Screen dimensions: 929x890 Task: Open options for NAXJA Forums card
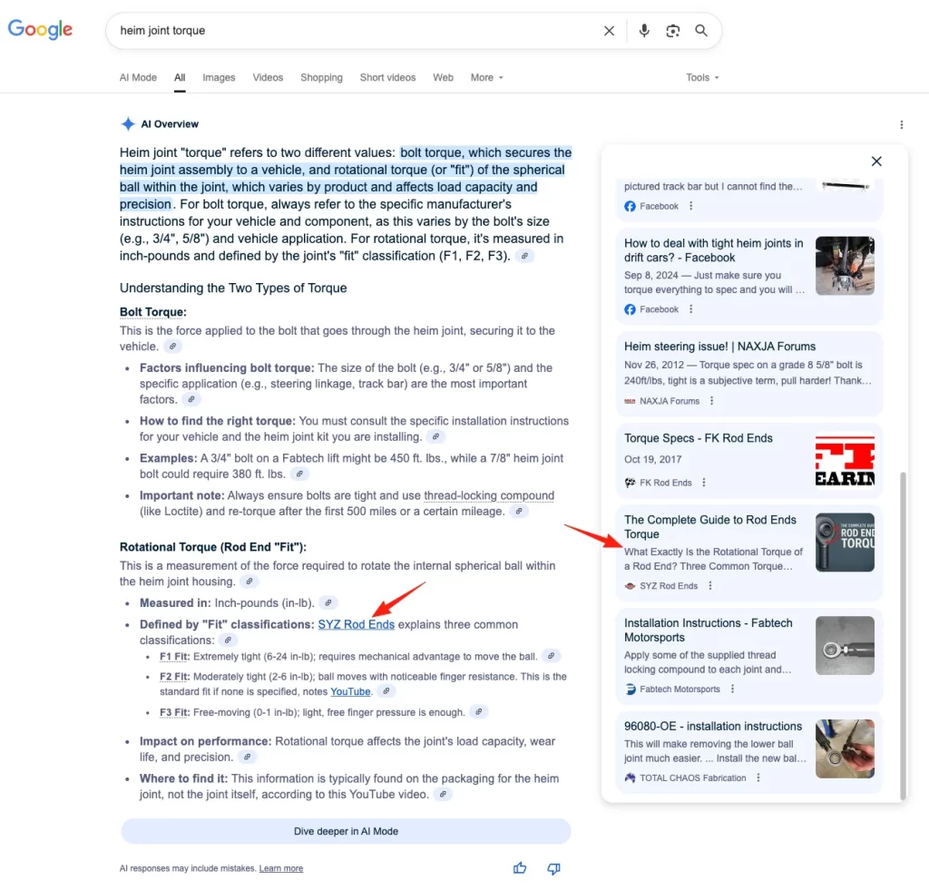click(711, 401)
